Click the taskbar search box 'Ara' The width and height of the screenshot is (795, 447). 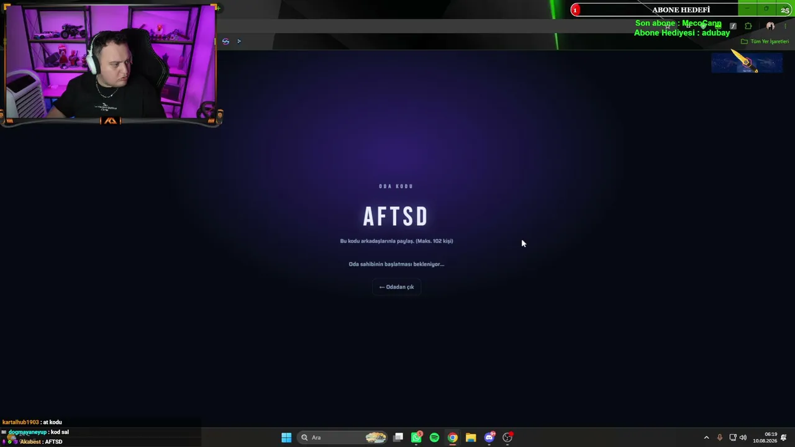[342, 438]
